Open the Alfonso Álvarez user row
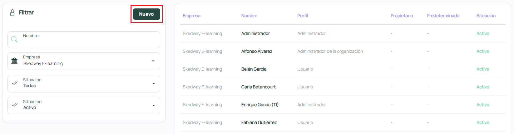Viewport: 514px width, 134px height. click(257, 51)
